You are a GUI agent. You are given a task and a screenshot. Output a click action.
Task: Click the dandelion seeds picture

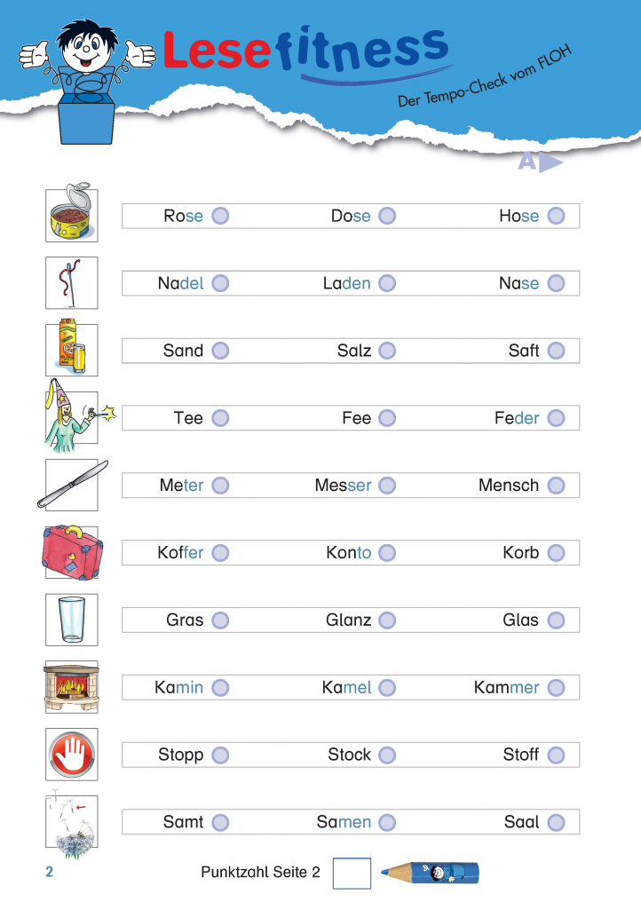(71, 822)
